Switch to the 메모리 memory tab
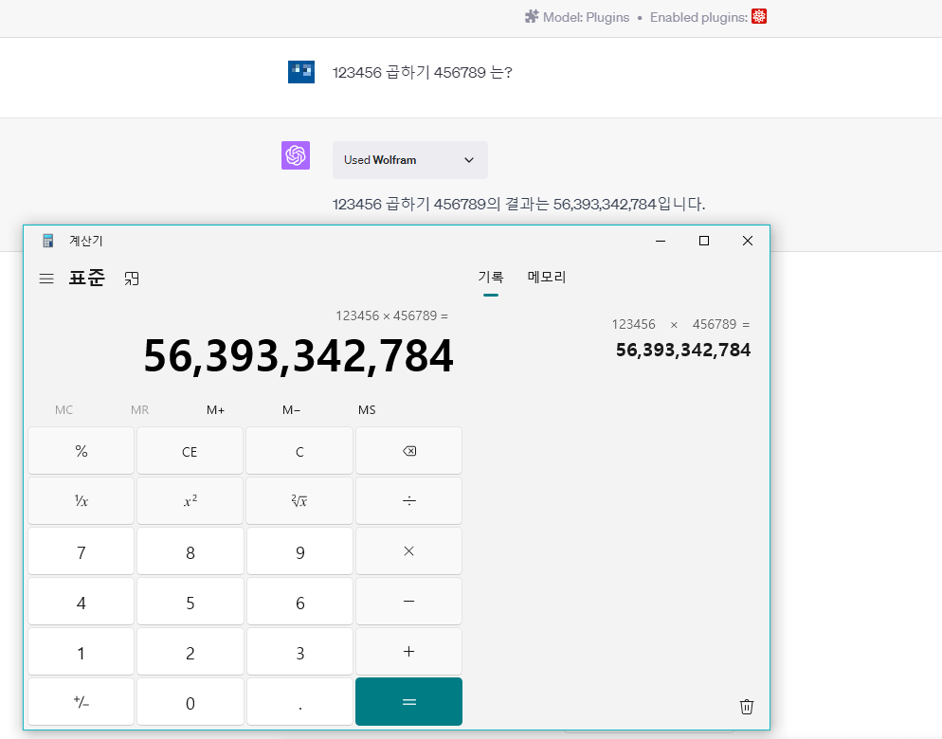The height and width of the screenshot is (739, 942). [547, 277]
